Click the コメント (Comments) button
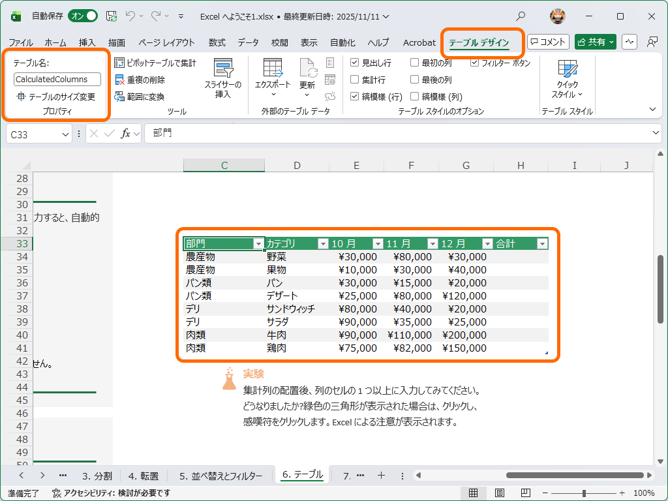668x501 pixels. (548, 42)
